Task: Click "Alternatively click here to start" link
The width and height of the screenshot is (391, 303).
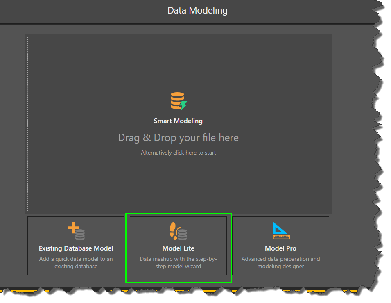Action: [x=178, y=153]
